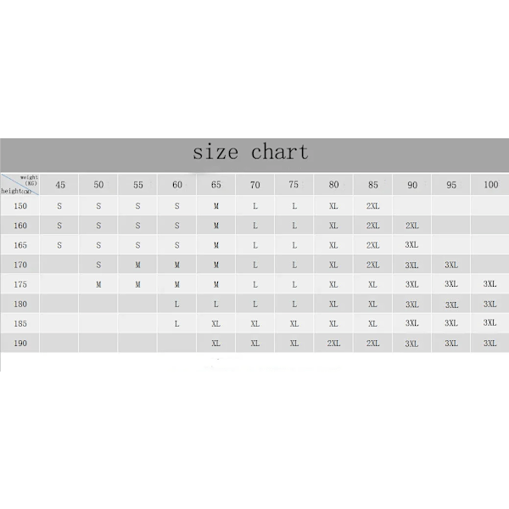Screen dimensions: 509x509
Task: Click the 165 height row header
Action: [20, 244]
